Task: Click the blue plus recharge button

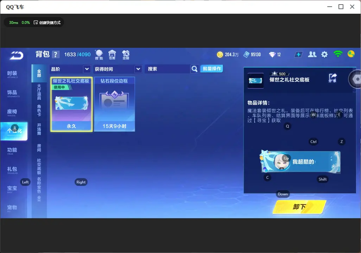Action: pos(298,54)
